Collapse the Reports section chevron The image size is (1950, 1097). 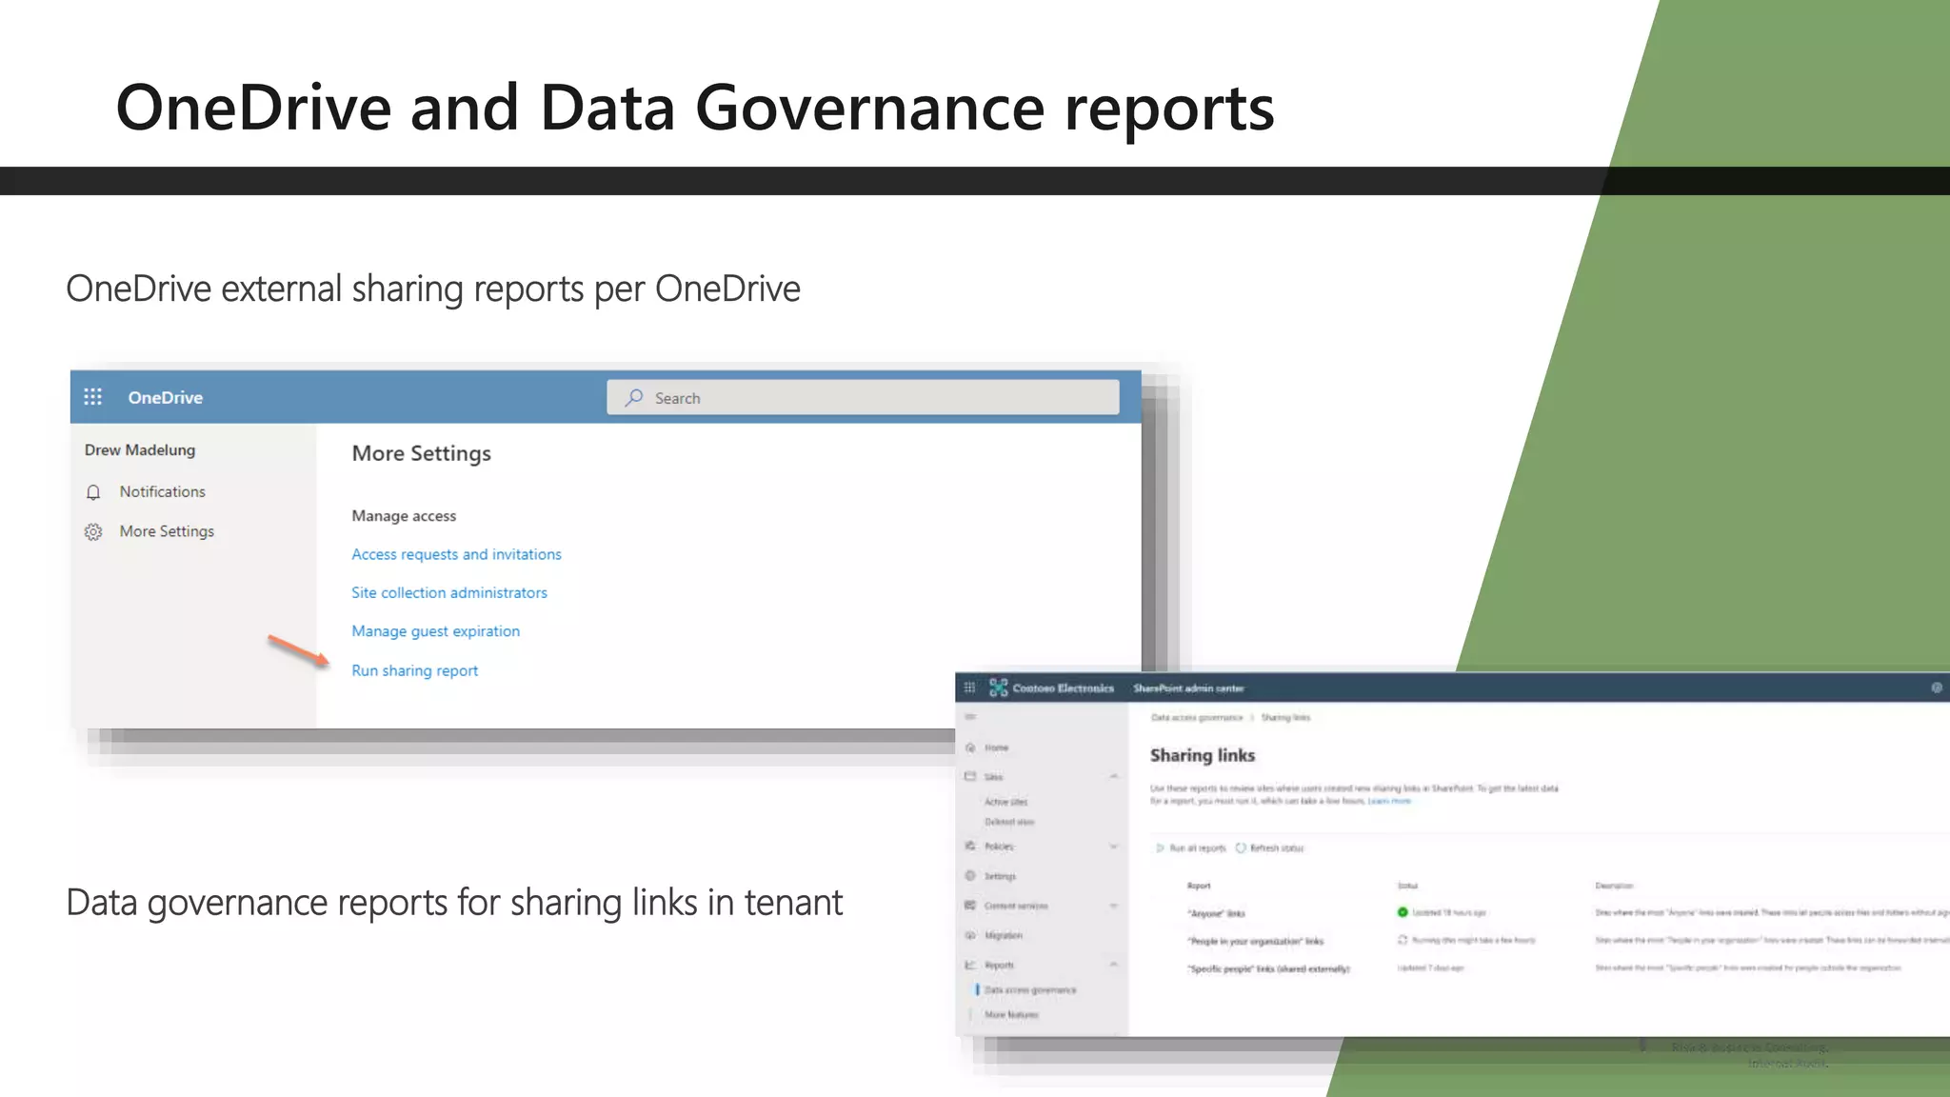pos(1113,965)
